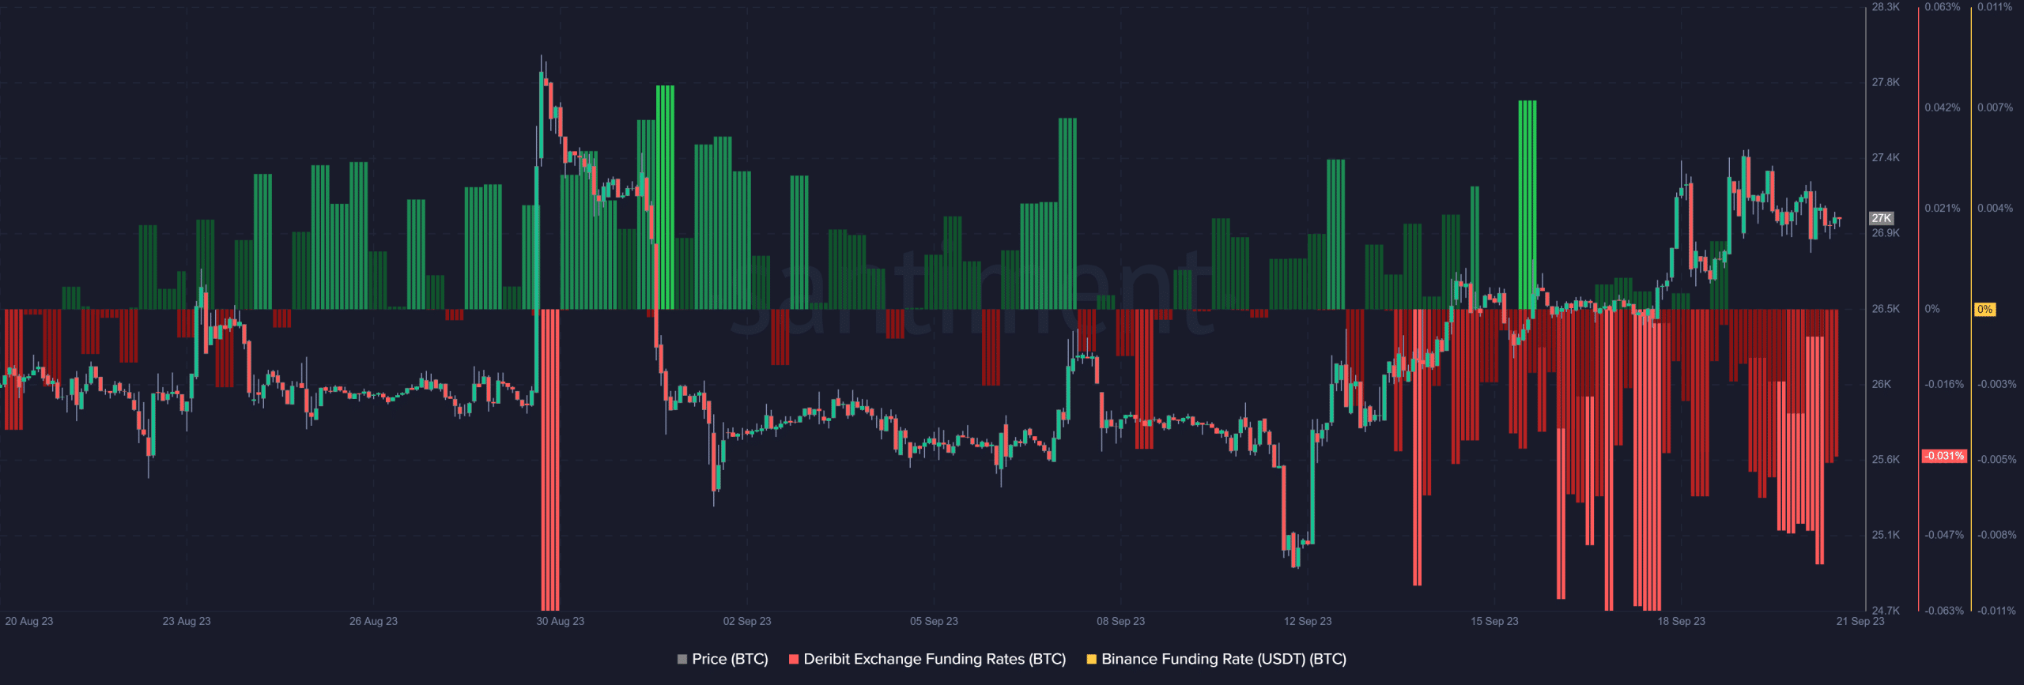Click the 02 Sep 23 date label
The image size is (2024, 685).
[747, 622]
